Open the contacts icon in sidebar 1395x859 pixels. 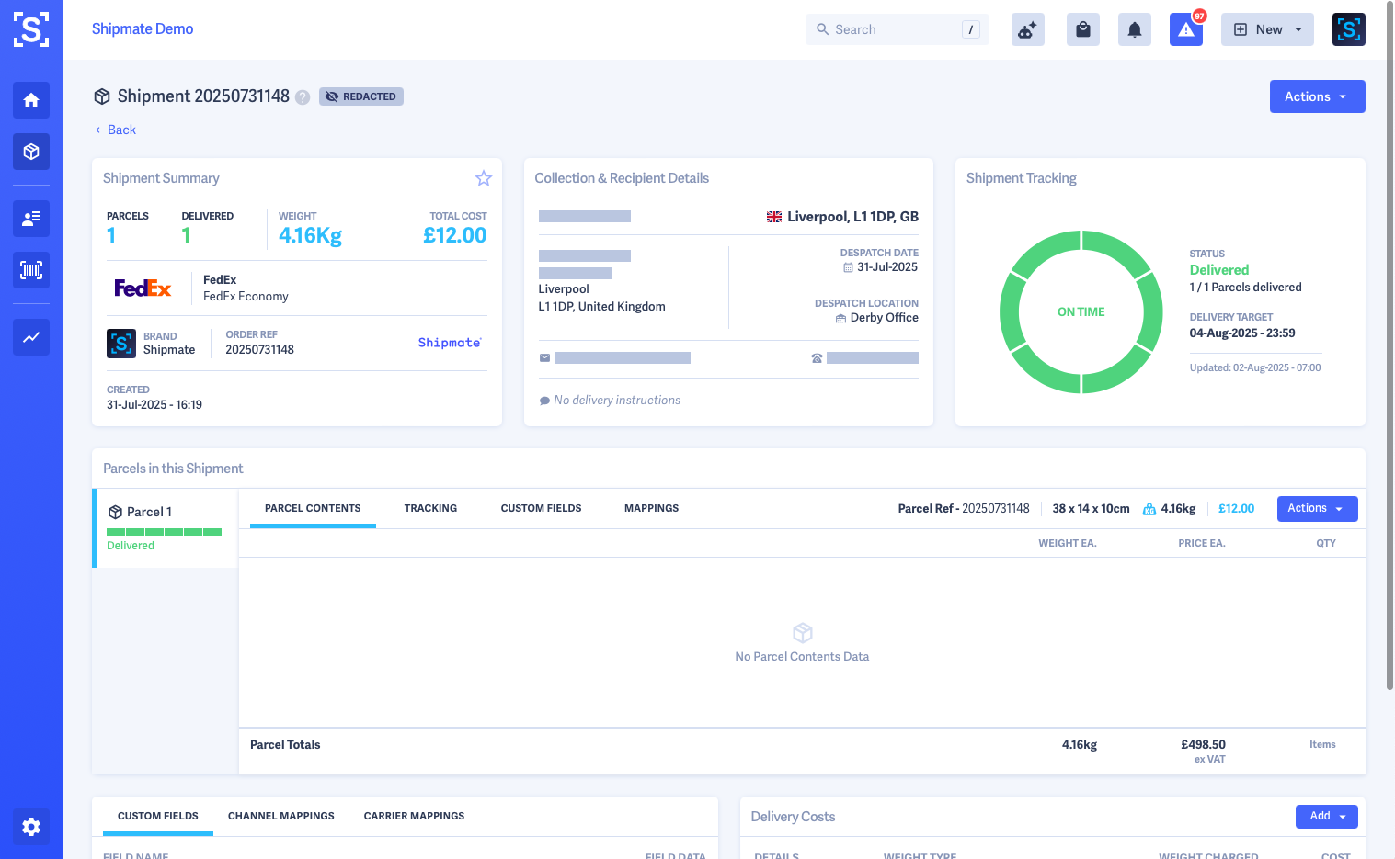coord(31,219)
